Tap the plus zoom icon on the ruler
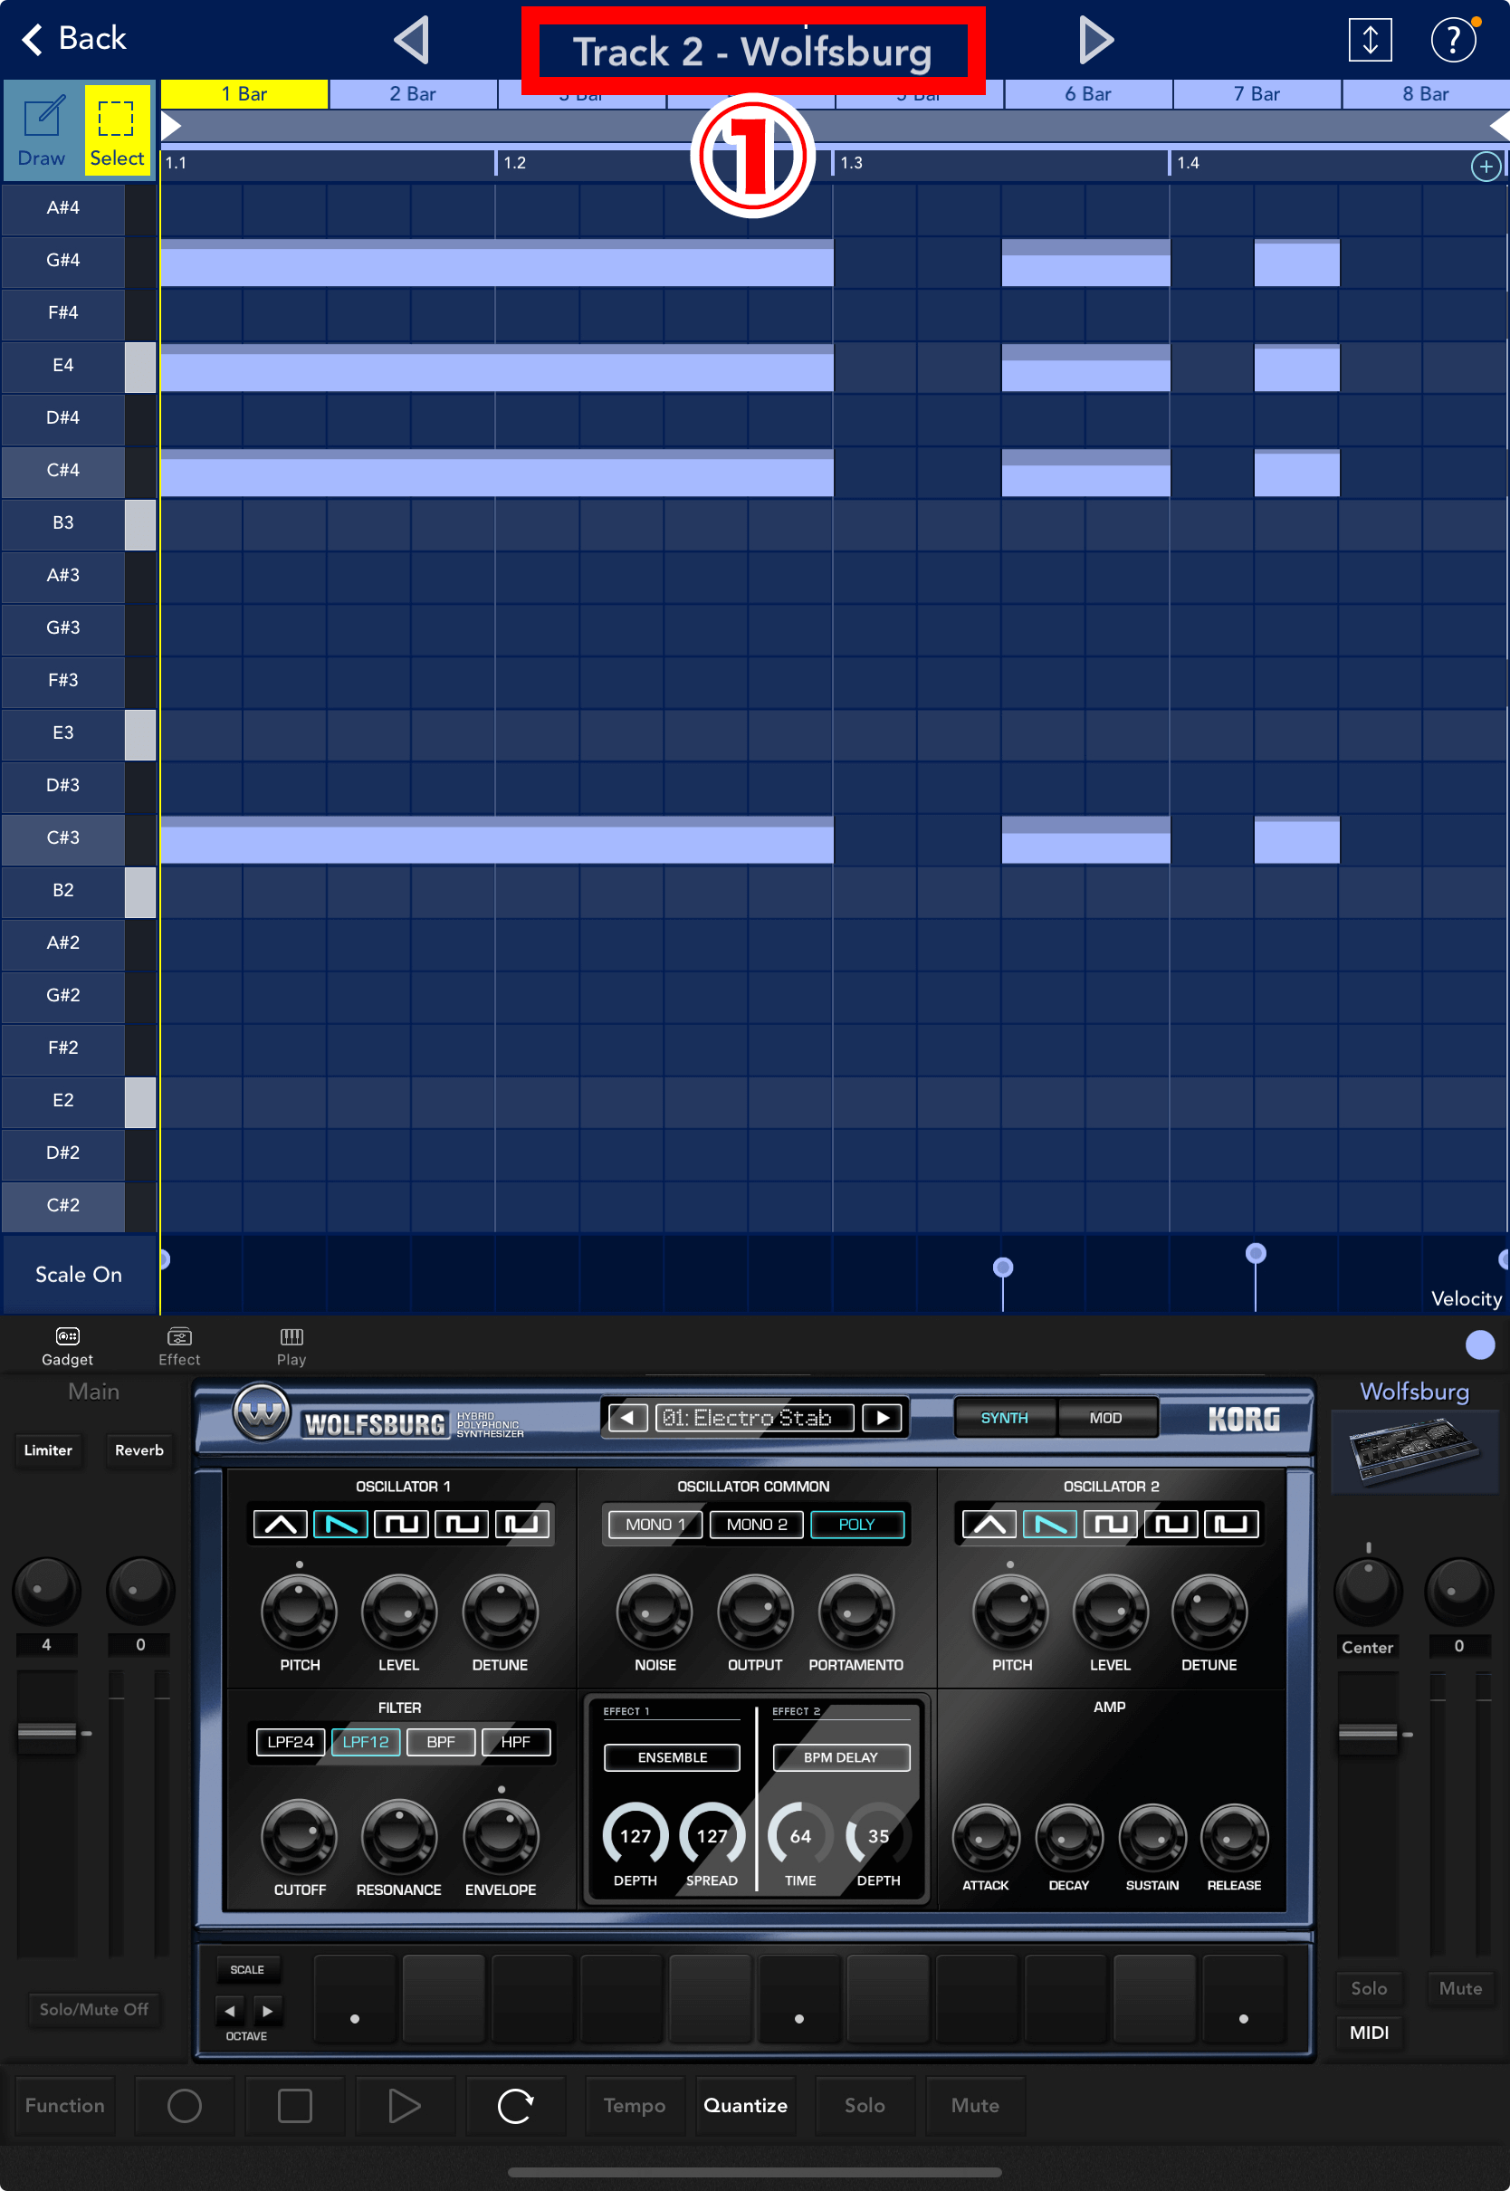The image size is (1510, 2191). pos(1486,167)
